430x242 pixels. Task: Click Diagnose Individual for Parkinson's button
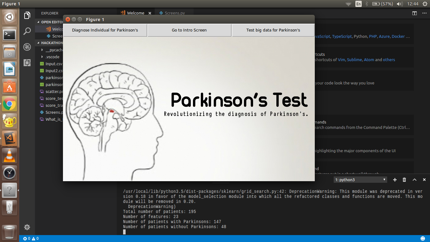[x=105, y=30]
